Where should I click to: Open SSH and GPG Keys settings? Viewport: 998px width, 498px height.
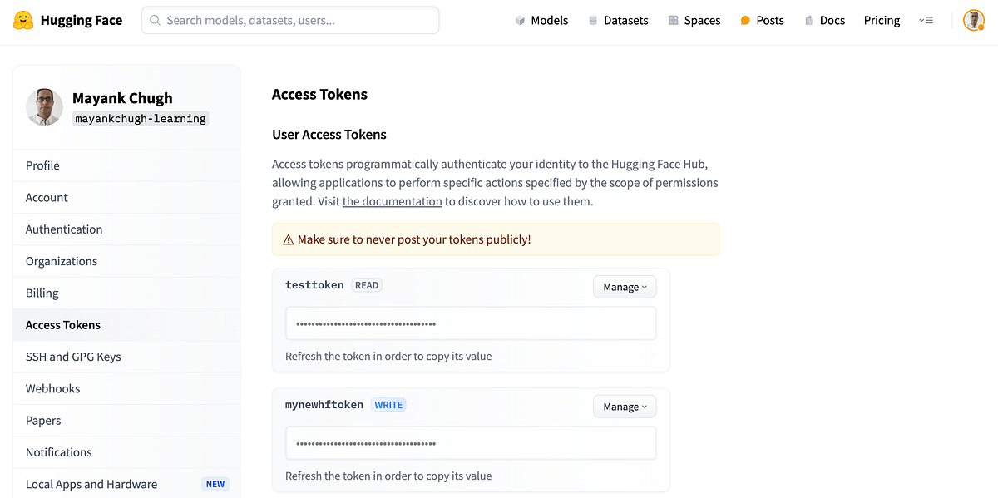[x=73, y=357]
